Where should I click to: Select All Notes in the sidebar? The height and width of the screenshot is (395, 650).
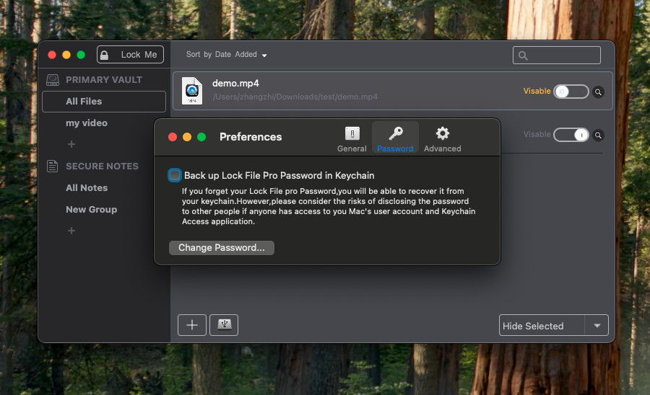[x=87, y=188]
